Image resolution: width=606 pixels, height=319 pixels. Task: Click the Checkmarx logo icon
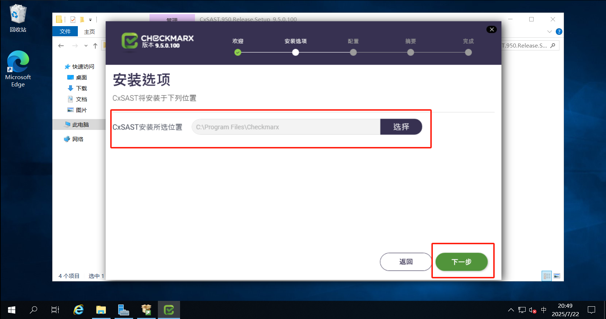coord(129,41)
